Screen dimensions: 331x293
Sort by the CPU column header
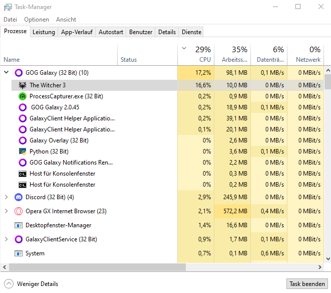pos(196,55)
